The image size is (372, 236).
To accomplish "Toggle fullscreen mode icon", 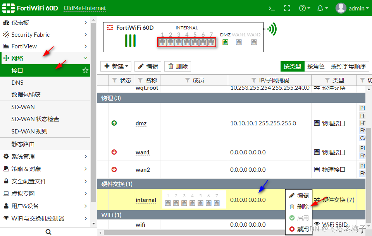I will coord(287,8).
